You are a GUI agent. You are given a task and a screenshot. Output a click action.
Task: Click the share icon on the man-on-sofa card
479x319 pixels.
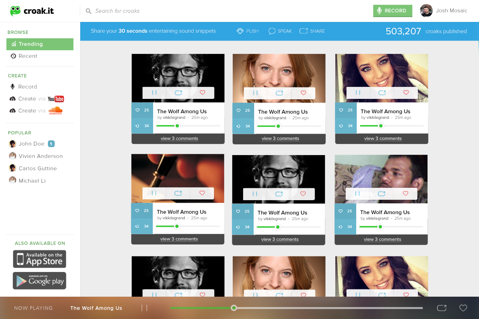382,194
